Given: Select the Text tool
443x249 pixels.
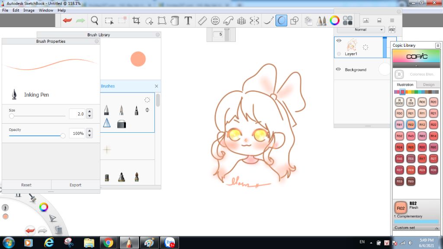Looking at the screenshot, I should 188,20.
